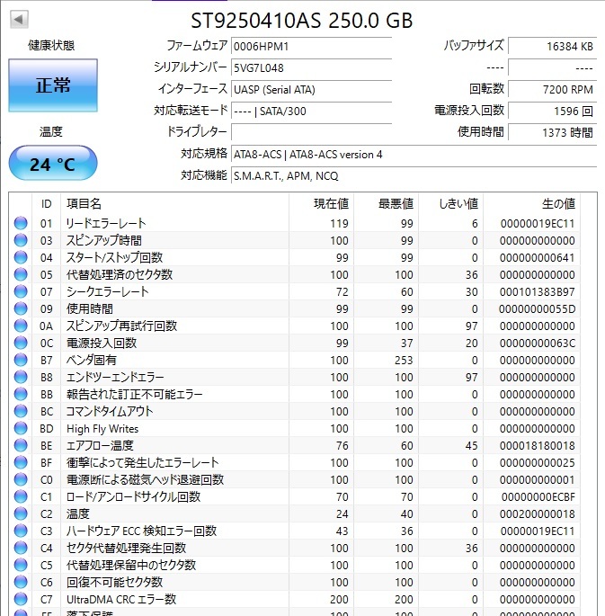Click raw value 00000000055D of 使用時間
Screen dimensions: 605x616
click(537, 308)
